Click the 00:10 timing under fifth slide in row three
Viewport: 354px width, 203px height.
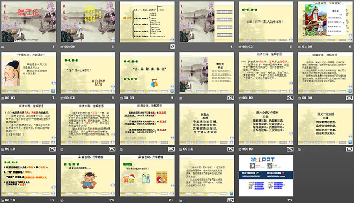coord(247,149)
